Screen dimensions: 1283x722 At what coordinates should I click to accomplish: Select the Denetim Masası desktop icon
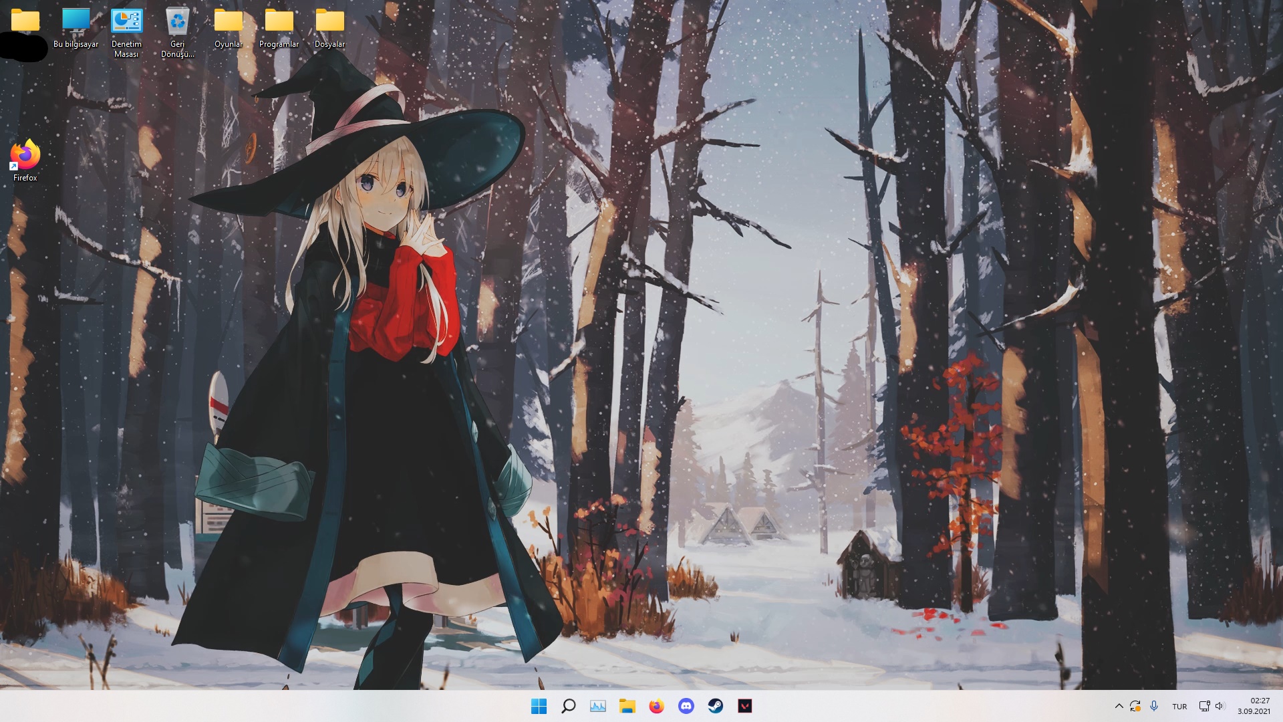(126, 33)
